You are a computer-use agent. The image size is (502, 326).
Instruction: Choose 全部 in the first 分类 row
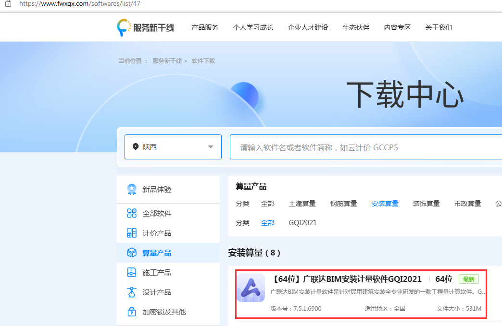(268, 204)
